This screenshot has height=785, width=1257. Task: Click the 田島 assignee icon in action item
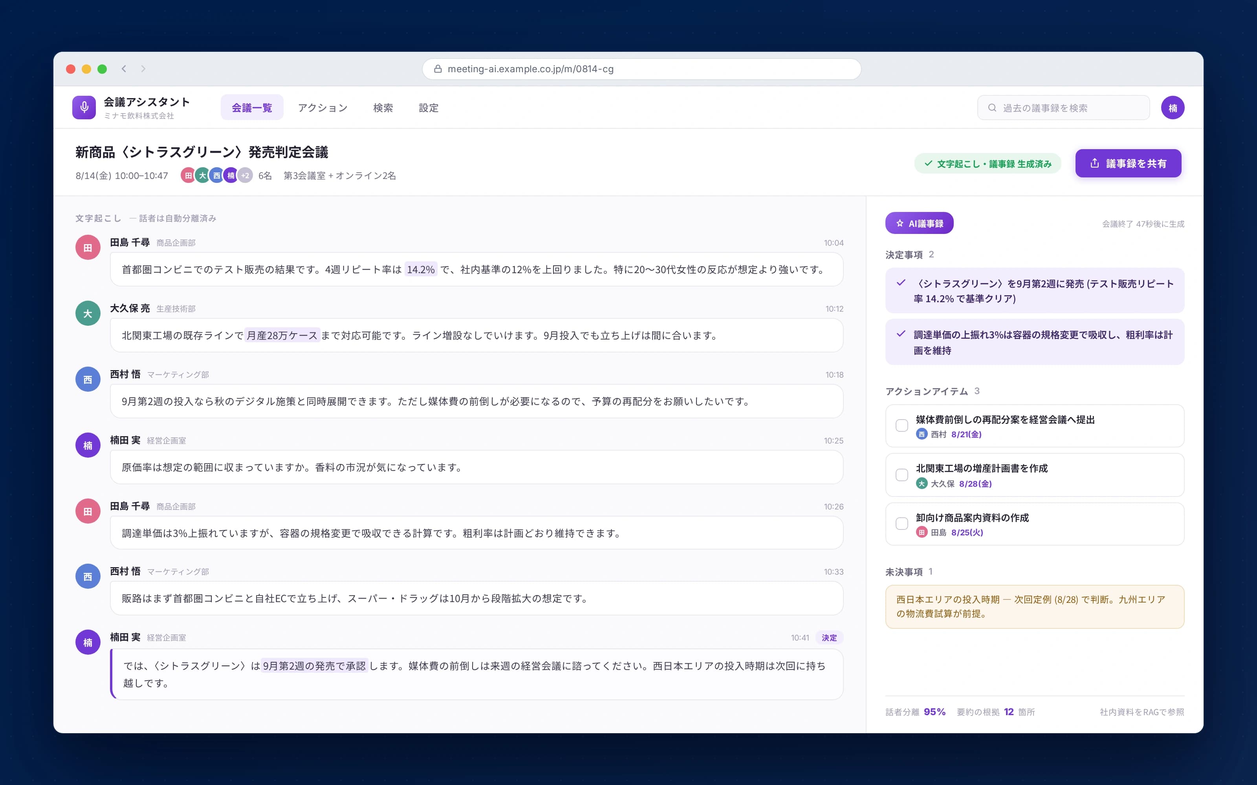click(922, 532)
